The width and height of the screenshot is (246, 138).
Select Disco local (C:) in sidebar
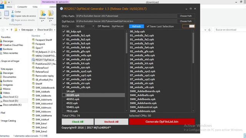(10, 97)
